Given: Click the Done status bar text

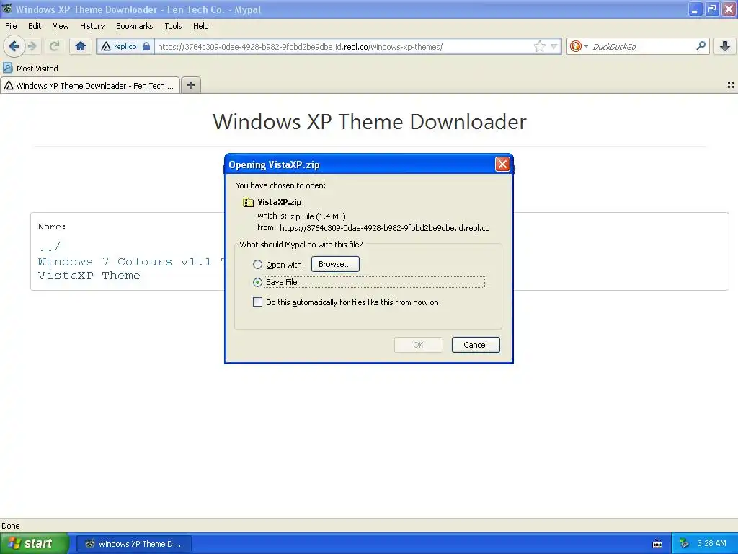Looking at the screenshot, I should tap(10, 526).
